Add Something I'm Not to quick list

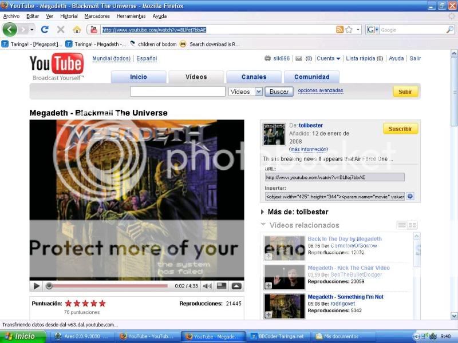268,314
